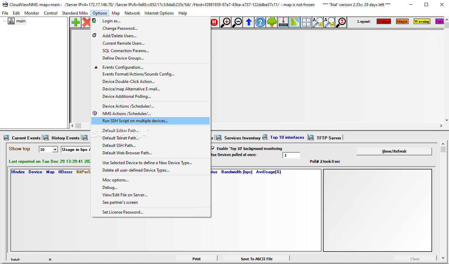Image resolution: width=449 pixels, height=264 pixels.
Task: Choose Change Password from Options menu
Action: point(151,28)
